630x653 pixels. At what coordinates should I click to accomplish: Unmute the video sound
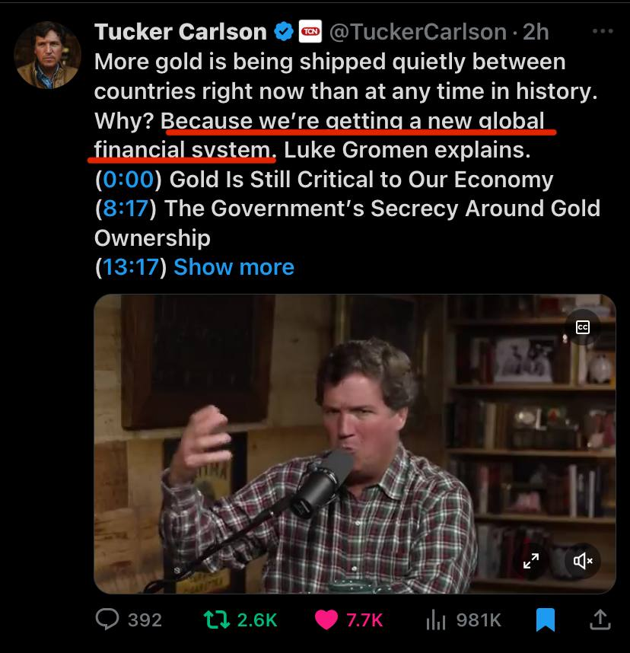click(583, 561)
